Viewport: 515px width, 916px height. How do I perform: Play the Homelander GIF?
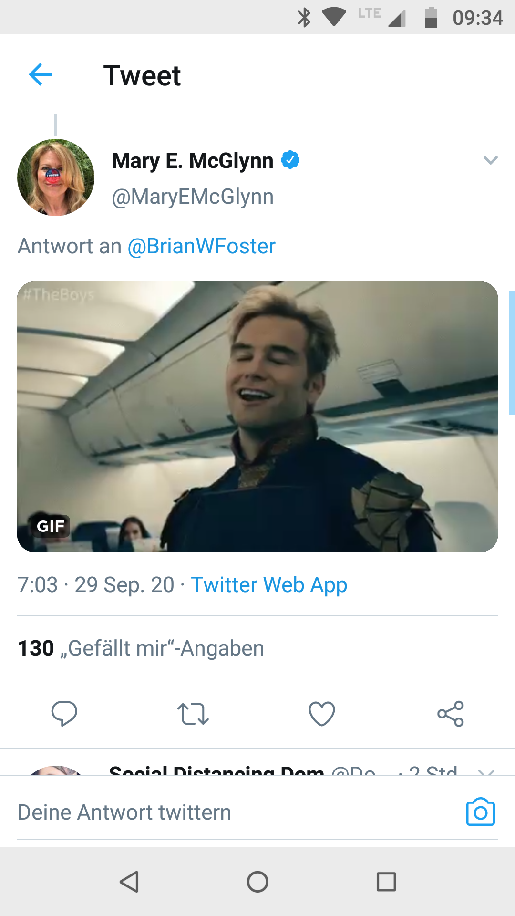point(257,416)
